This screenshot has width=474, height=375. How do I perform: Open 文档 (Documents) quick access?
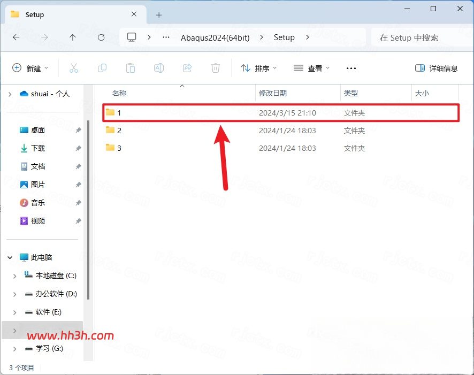(32, 166)
